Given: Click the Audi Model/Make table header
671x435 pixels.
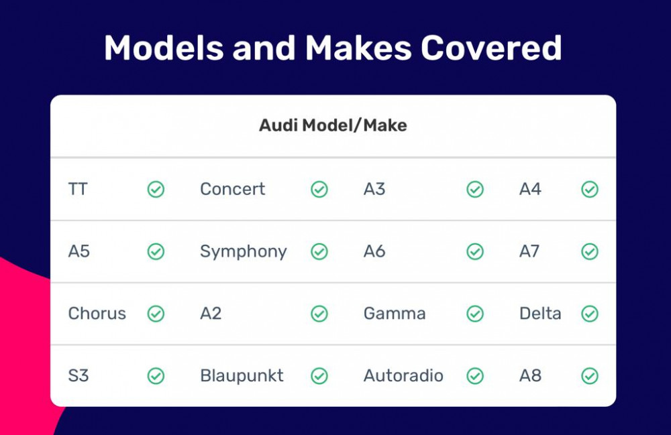Looking at the screenshot, I should [333, 125].
